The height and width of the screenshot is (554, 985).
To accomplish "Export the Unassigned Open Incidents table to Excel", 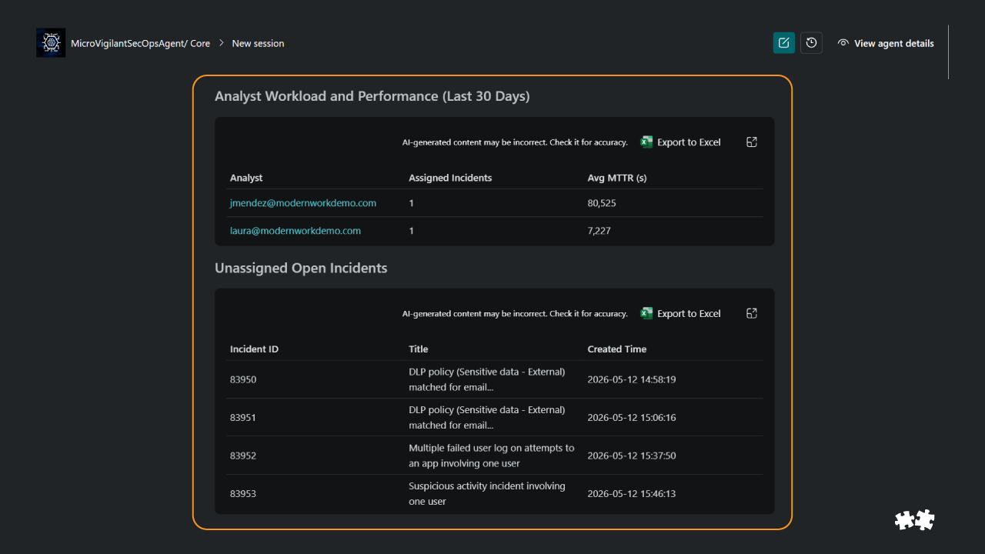I will click(x=680, y=314).
